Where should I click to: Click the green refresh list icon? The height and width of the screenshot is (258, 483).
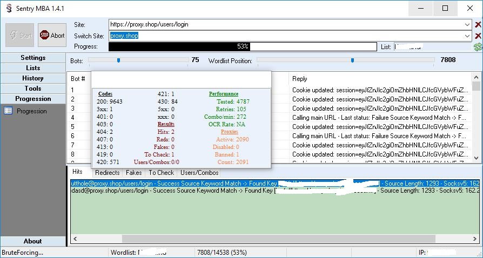coord(478,47)
